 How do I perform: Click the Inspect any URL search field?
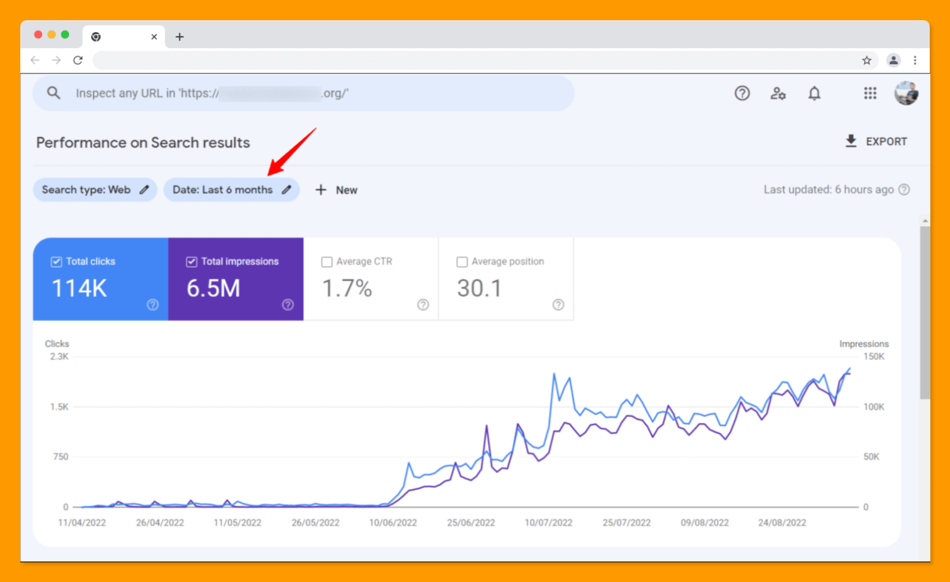pos(304,93)
